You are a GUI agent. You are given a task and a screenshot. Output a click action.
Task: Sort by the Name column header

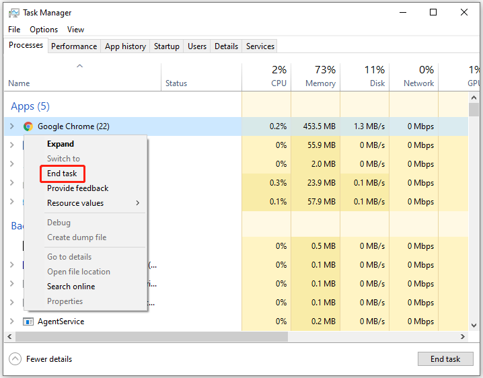coord(83,77)
